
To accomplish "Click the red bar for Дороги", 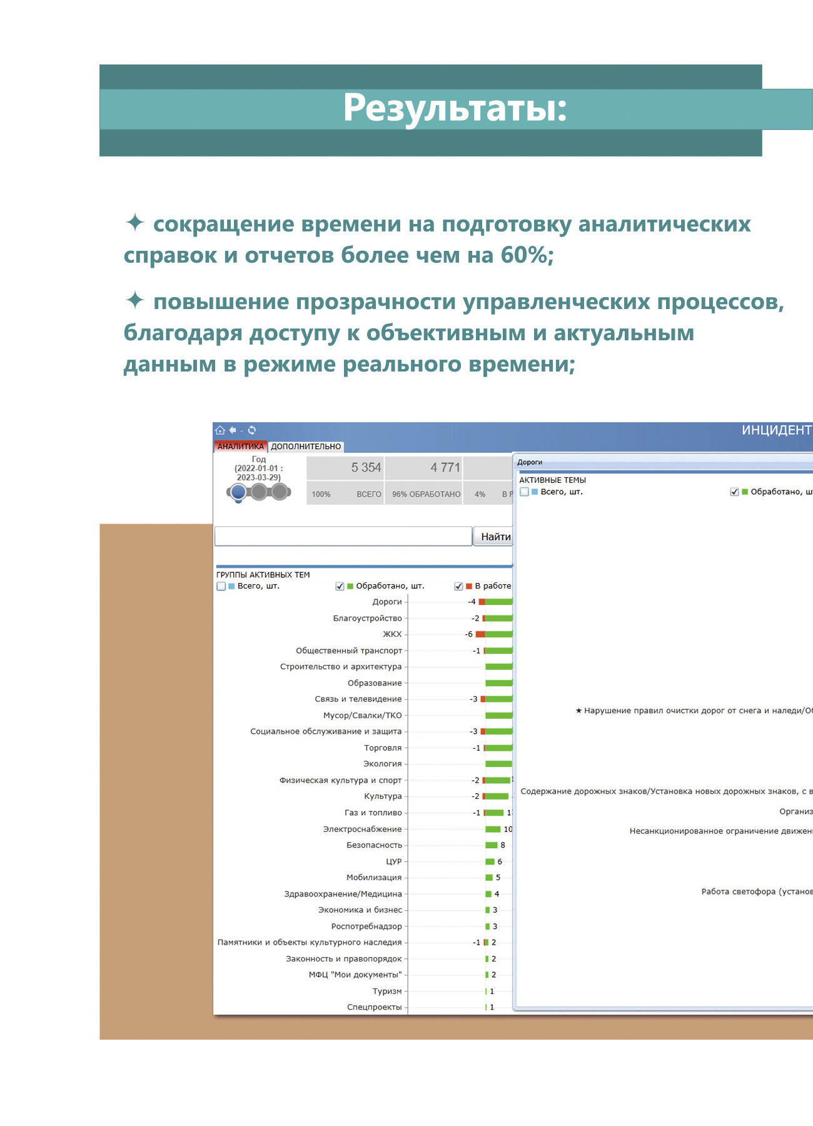I will tap(482, 602).
